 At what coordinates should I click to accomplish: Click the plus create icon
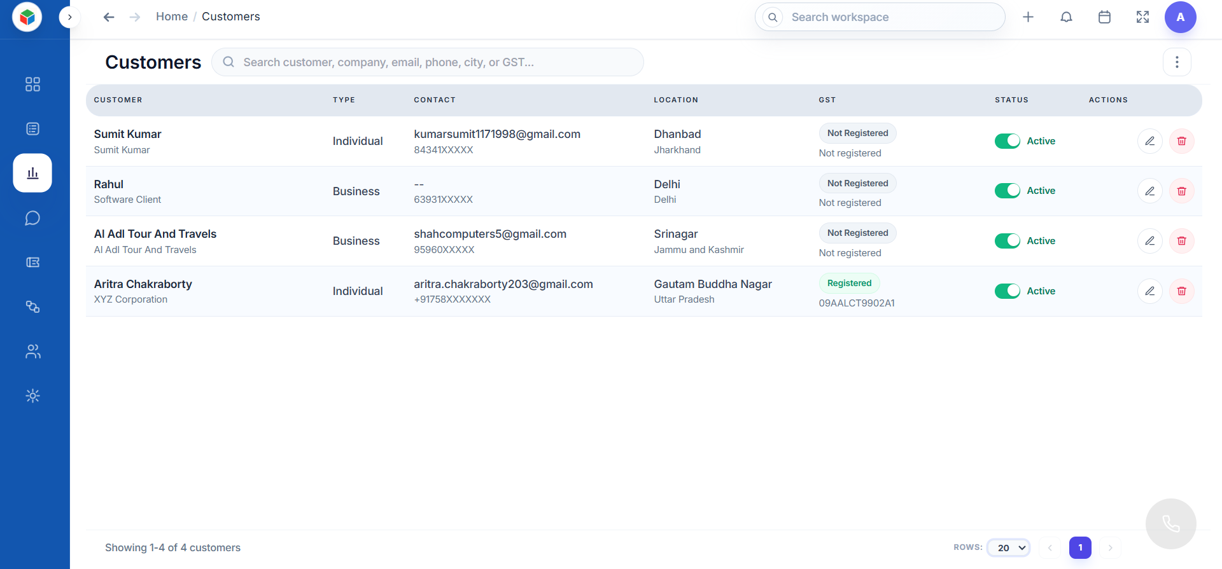coord(1028,17)
